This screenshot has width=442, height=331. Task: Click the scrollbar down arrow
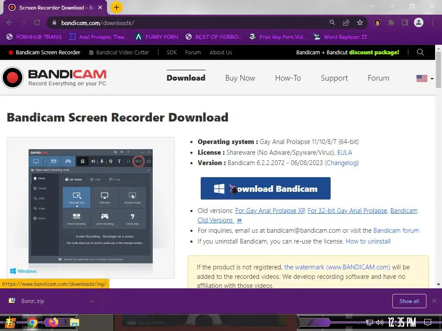(439, 284)
